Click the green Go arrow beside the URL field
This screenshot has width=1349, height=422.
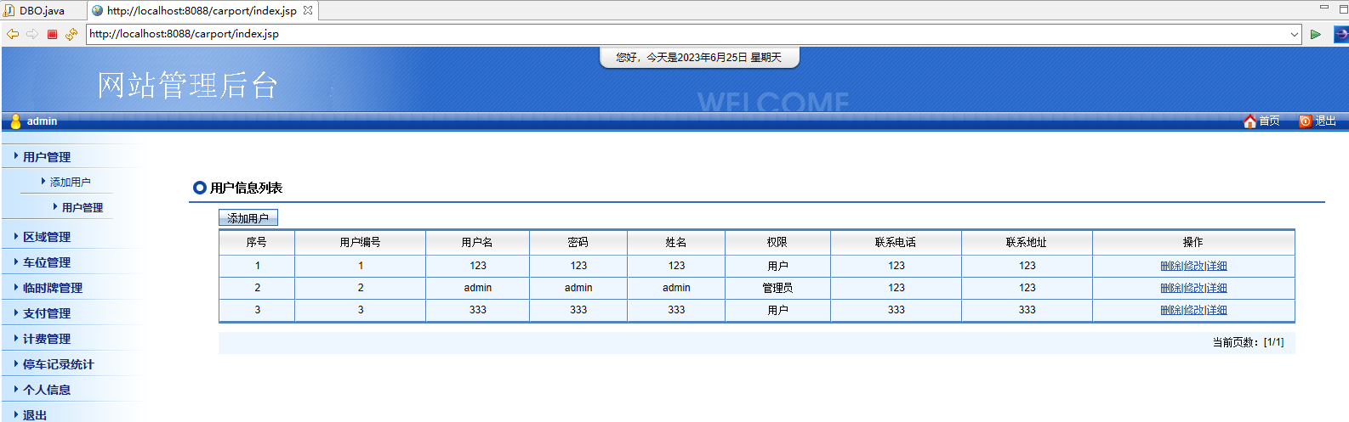coord(1316,34)
